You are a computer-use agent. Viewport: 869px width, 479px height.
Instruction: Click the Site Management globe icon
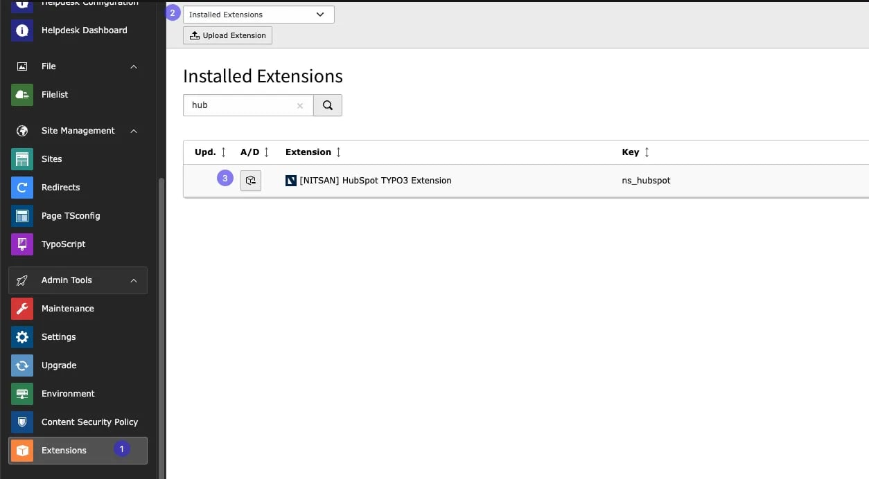(x=22, y=131)
